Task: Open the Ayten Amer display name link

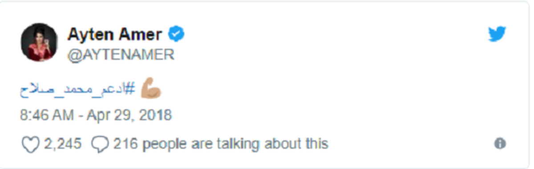Action: click(x=115, y=34)
